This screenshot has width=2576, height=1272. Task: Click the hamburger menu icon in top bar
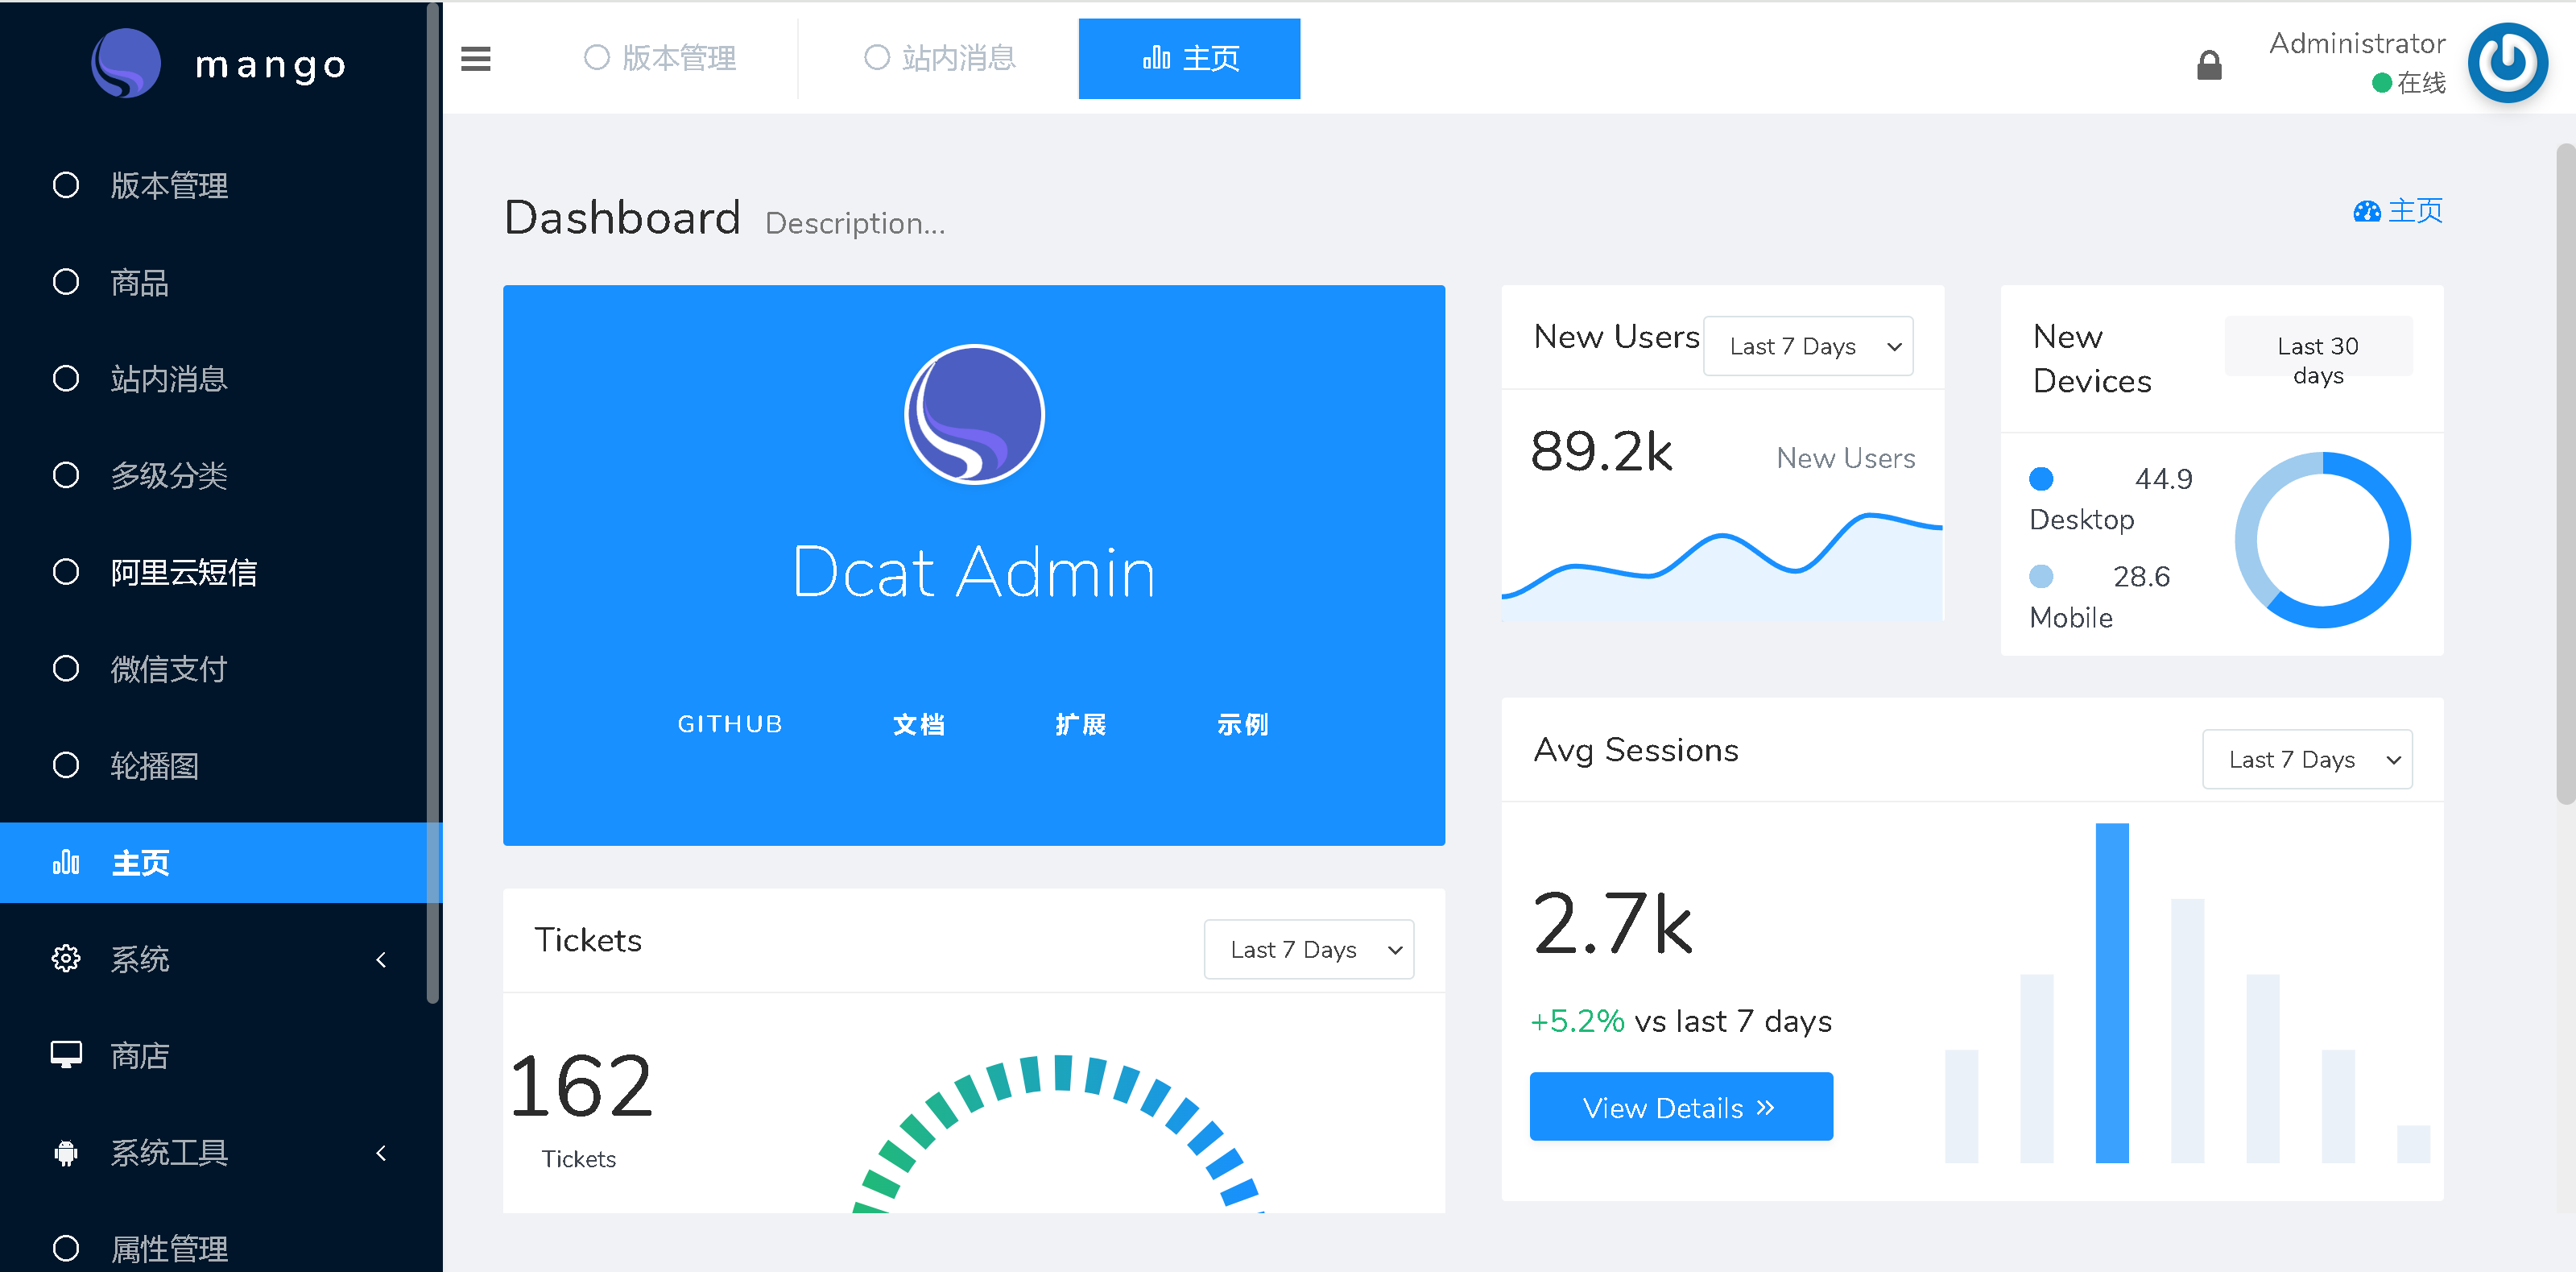click(475, 59)
